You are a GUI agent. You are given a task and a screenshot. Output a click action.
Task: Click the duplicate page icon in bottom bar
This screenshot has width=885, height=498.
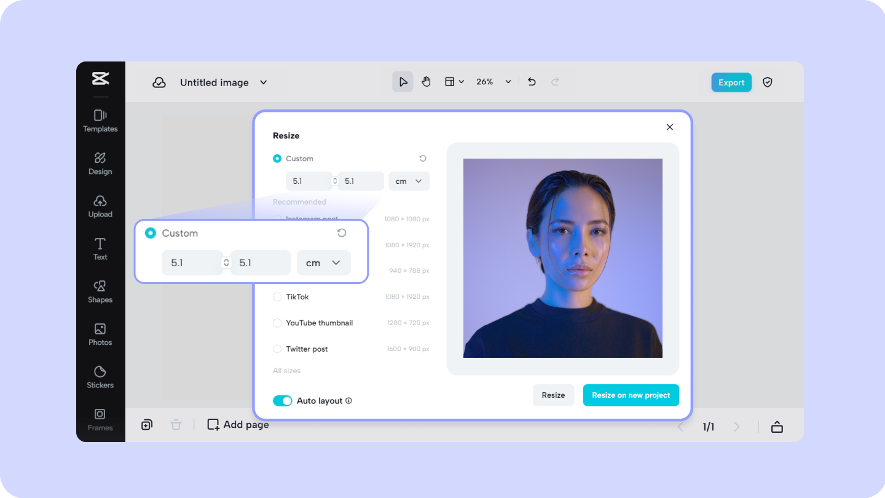[x=146, y=425]
